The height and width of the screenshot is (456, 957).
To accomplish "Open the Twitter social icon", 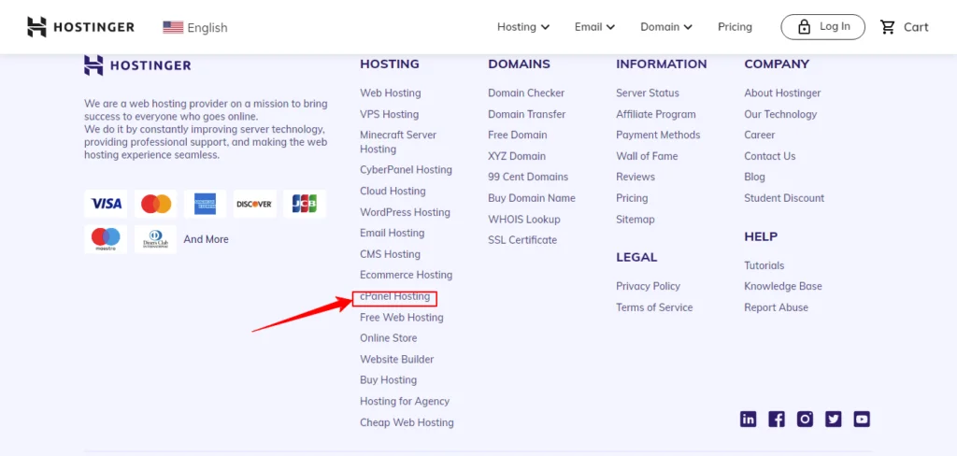I will click(833, 420).
